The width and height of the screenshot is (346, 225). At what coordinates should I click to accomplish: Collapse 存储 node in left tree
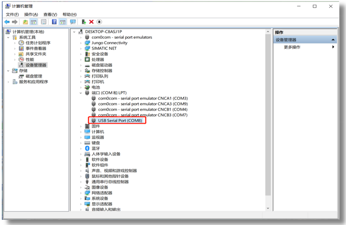tap(8, 71)
